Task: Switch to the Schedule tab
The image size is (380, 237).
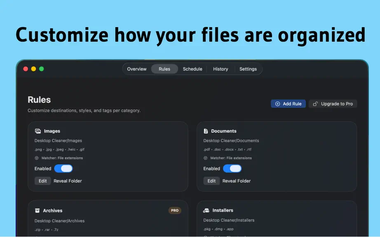Action: 192,69
